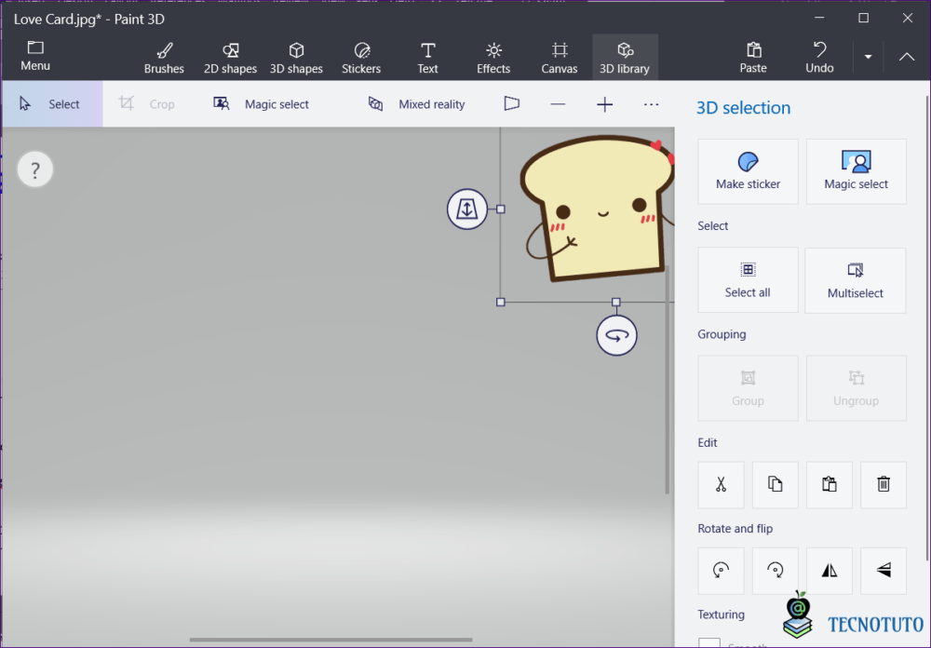This screenshot has width=931, height=648.
Task: Open the 3D library tab
Action: click(x=625, y=59)
